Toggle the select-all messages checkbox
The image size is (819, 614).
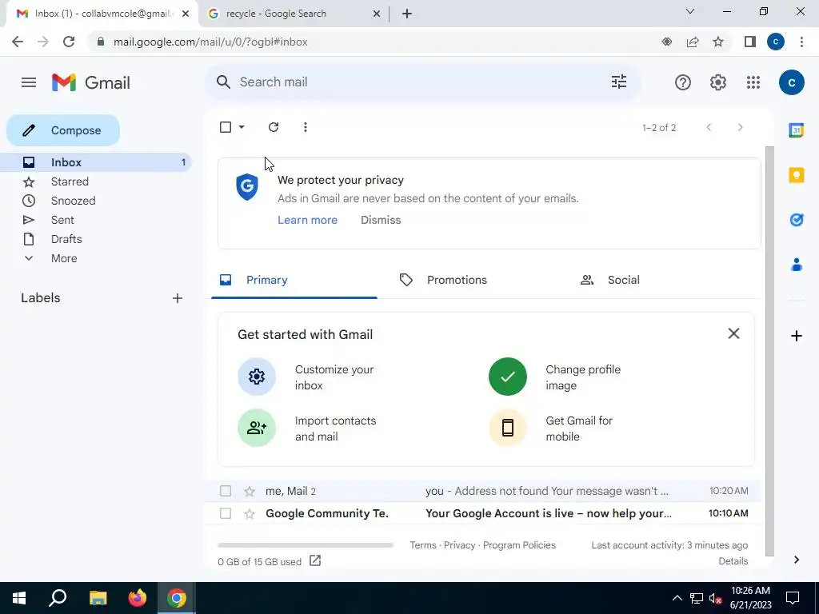[226, 127]
